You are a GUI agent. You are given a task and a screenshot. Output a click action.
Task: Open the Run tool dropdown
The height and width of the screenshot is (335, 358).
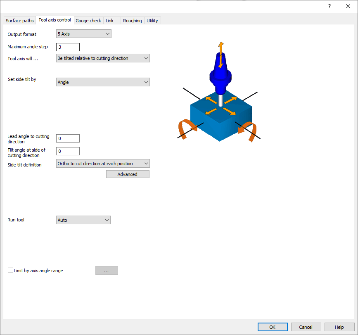[83, 220]
